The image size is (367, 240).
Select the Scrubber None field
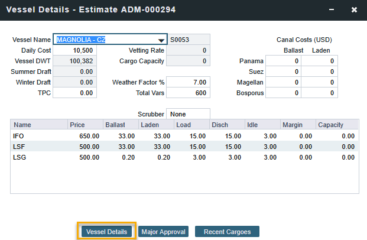(x=188, y=113)
